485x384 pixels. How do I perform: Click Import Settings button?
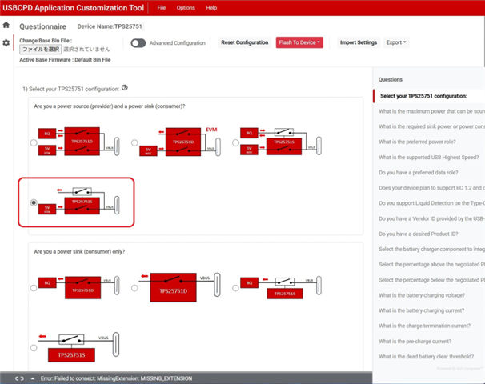tap(359, 42)
